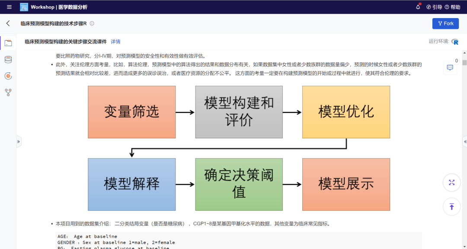
Task: Jump back to top icon
Action: tap(451, 206)
